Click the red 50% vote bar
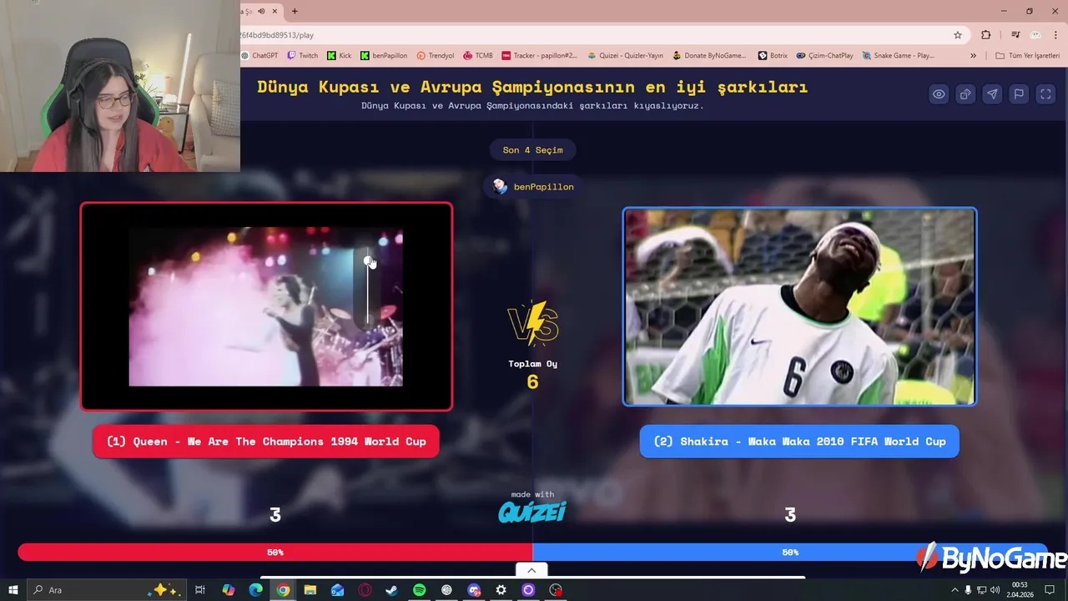 click(x=275, y=553)
